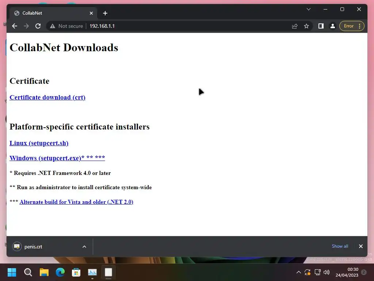Close the CollabNet tab
The width and height of the screenshot is (374, 281).
[x=91, y=13]
